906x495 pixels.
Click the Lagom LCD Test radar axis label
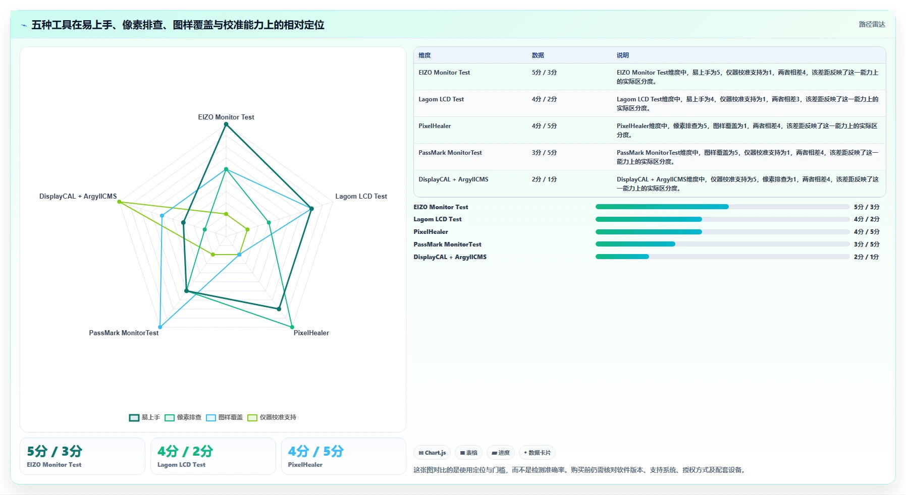click(x=361, y=196)
